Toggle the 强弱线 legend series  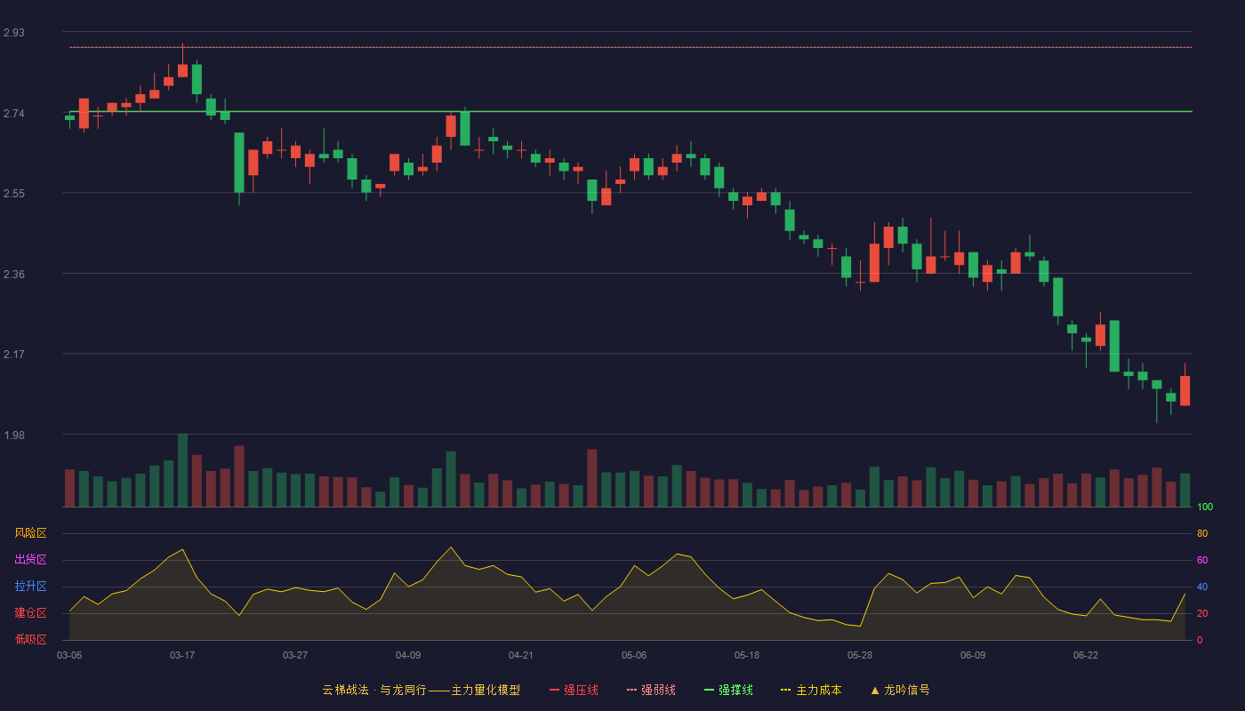pyautogui.click(x=651, y=690)
